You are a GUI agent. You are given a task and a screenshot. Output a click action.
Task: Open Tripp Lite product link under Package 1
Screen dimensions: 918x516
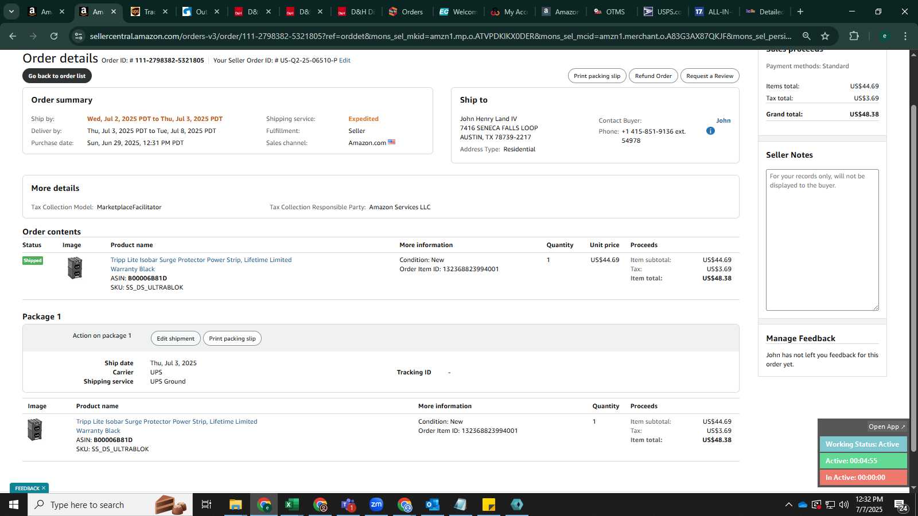166,426
